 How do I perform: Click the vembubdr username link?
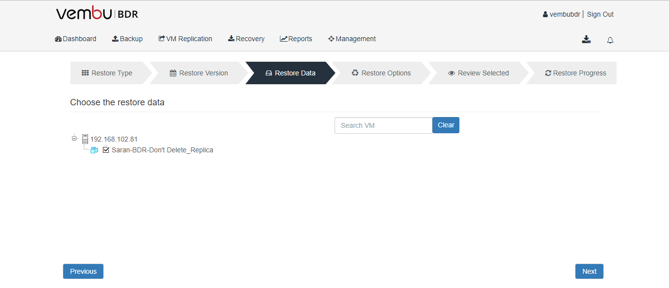click(565, 14)
